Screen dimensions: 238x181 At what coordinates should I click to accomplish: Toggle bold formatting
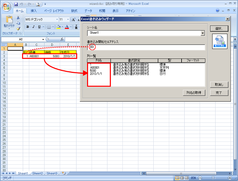pos(28,27)
